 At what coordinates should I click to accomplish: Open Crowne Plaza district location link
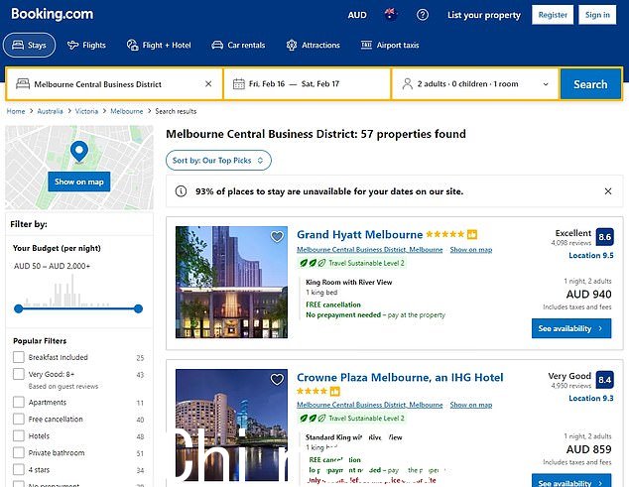pos(370,405)
